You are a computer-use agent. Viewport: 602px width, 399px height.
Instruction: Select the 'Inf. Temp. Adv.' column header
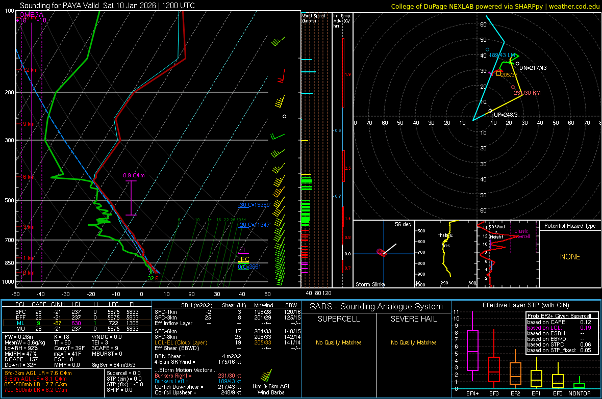pos(342,21)
